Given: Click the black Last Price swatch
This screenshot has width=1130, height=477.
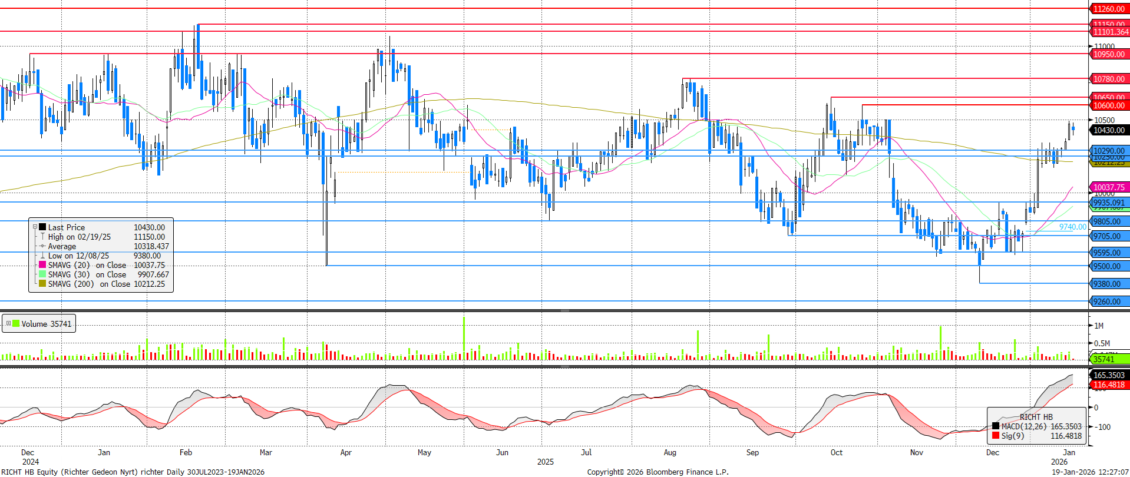Looking at the screenshot, I should [42, 227].
